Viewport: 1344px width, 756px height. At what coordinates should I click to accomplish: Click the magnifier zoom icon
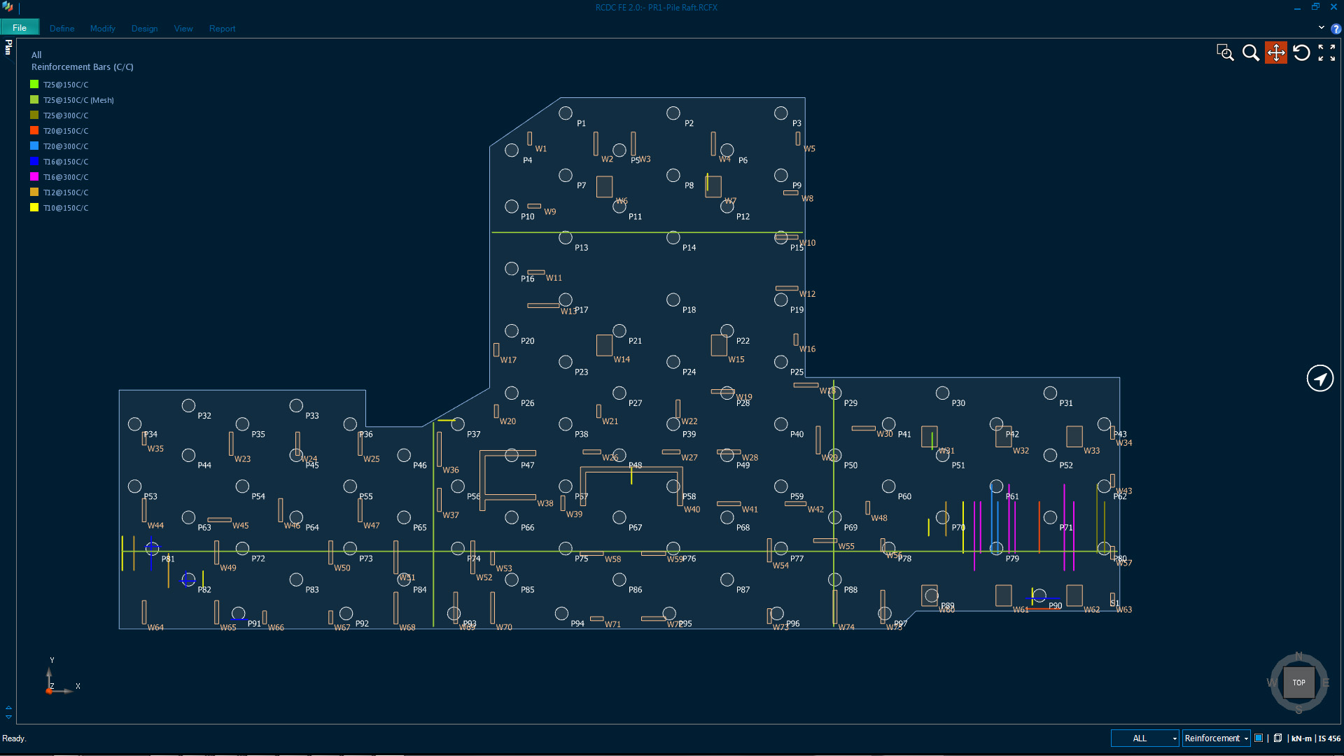(1250, 52)
